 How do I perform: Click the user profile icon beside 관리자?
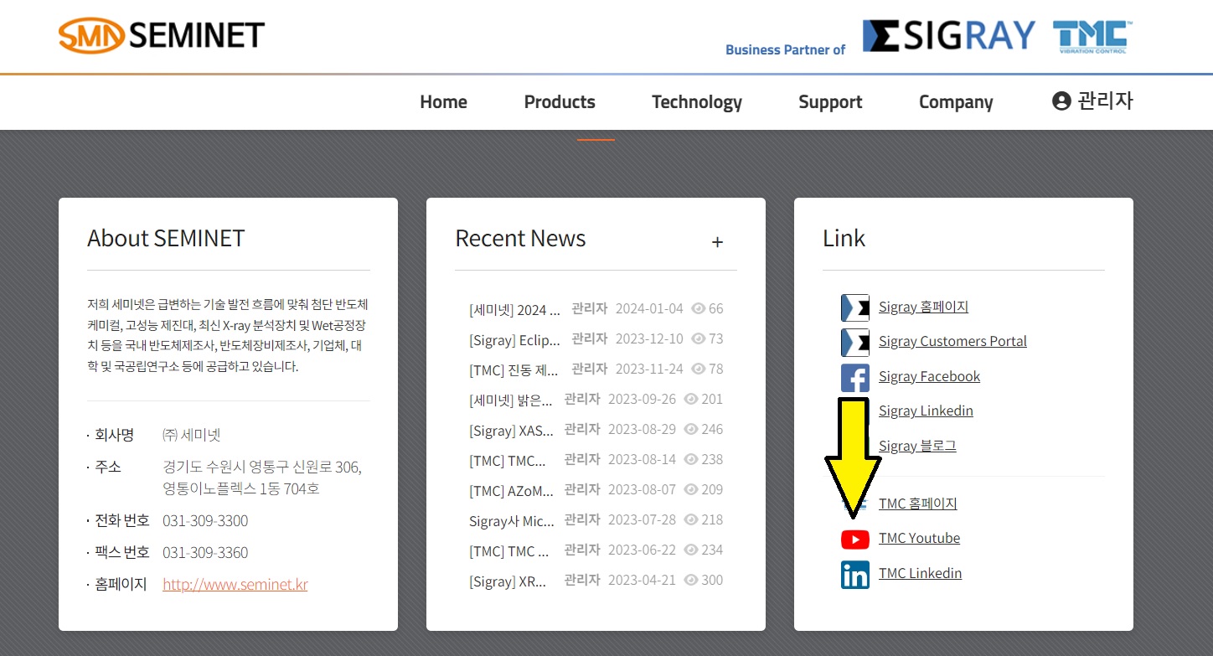pyautogui.click(x=1061, y=101)
